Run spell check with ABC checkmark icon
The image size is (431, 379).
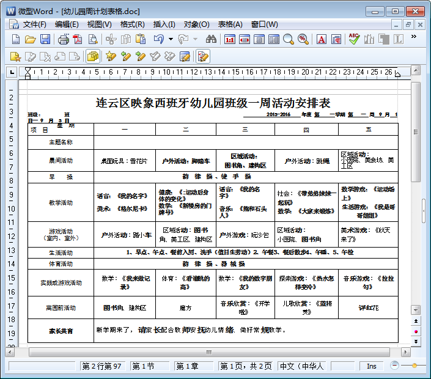[x=354, y=39]
